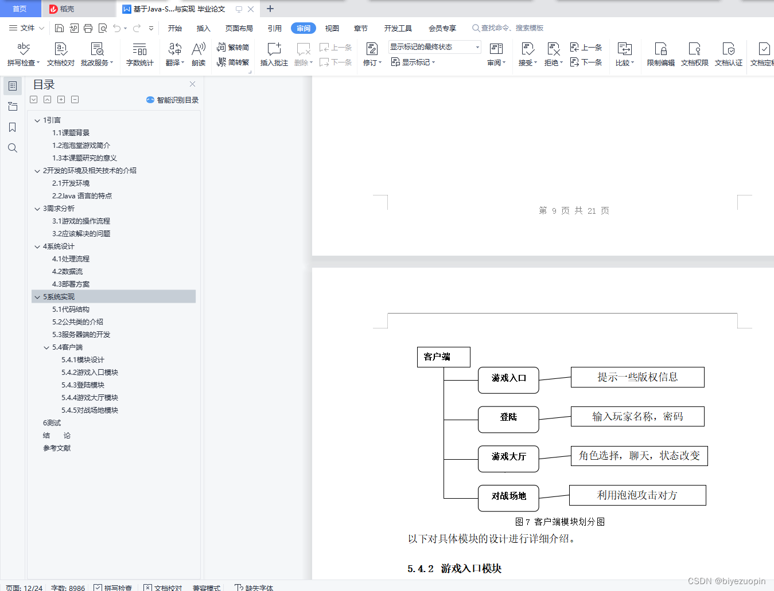Open the 文件 menu dropdown
Viewport: 774px width, 591px height.
pos(26,28)
